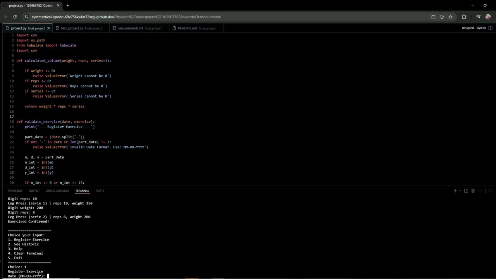This screenshot has width=496, height=279.
Task: Click 'Choice: 1' terminal line
Action: coord(17,267)
